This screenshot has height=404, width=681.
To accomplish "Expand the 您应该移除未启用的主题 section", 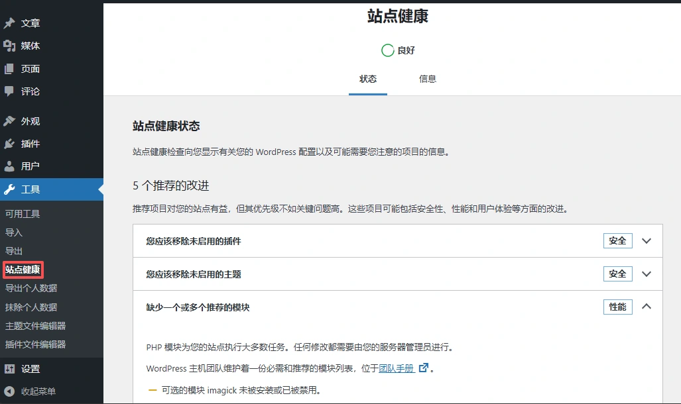I will [x=647, y=274].
